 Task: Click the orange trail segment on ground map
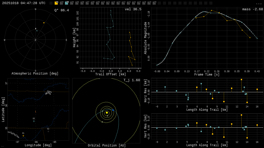coord(36,112)
